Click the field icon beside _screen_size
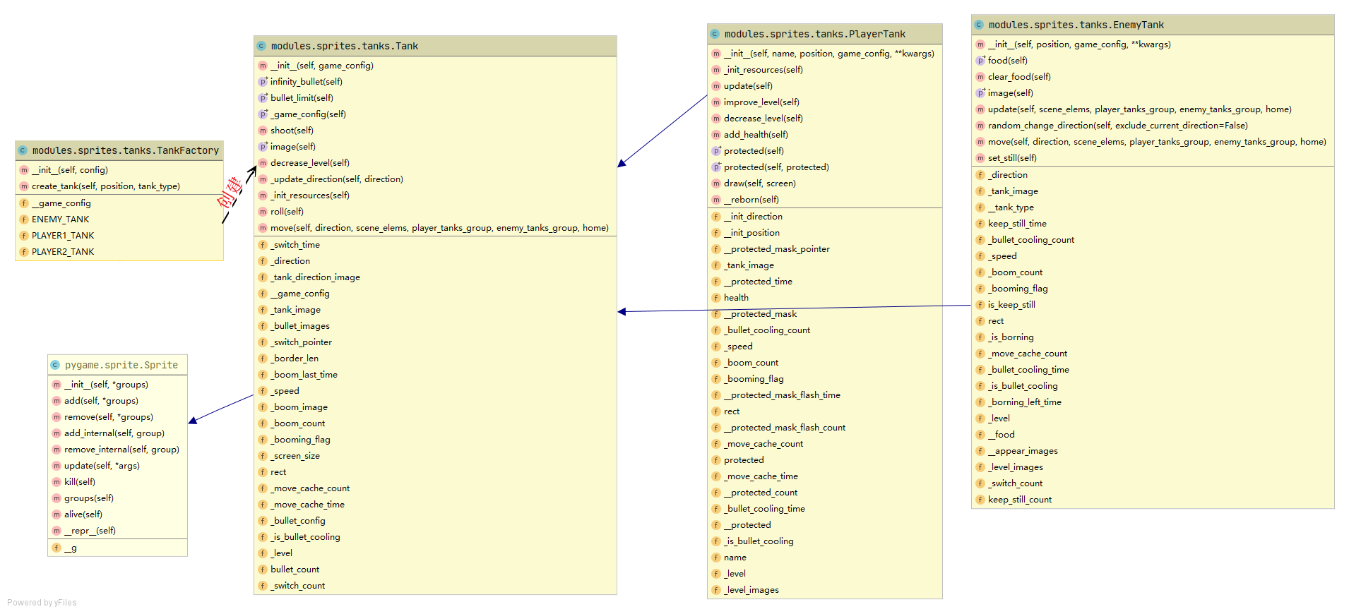Screen dimensions: 1349x614 click(263, 456)
